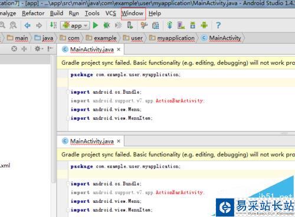Select the main breadcrumb folder
The height and width of the screenshot is (217, 295).
point(18,38)
